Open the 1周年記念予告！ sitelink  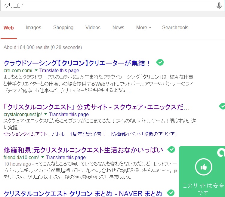point(88,134)
